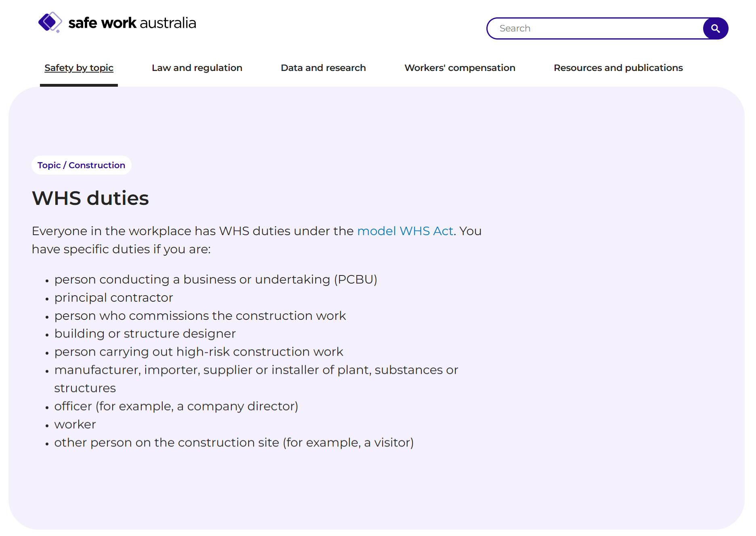Click 'building or structure designer' list item
756x536 pixels.
pyautogui.click(x=145, y=334)
